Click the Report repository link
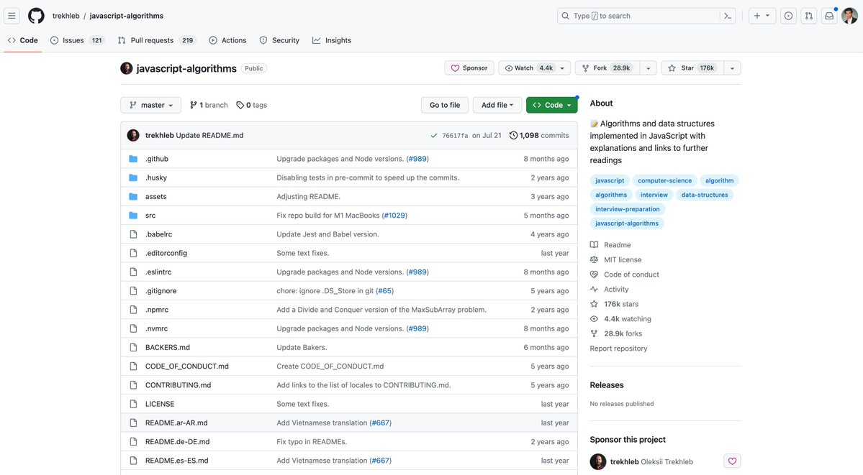The width and height of the screenshot is (863, 475). [618, 349]
